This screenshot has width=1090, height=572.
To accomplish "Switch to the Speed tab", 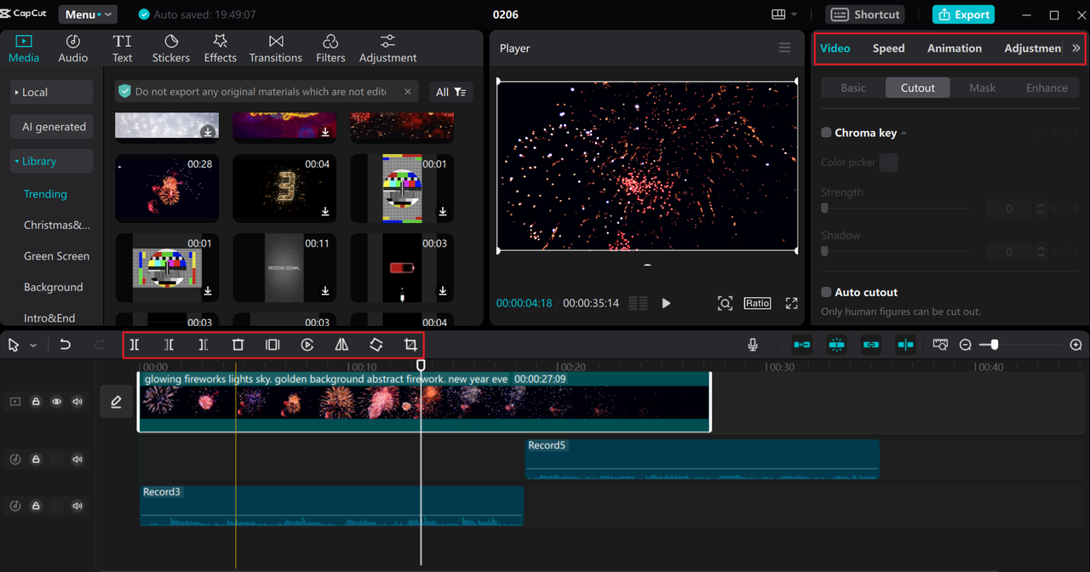I will (888, 49).
